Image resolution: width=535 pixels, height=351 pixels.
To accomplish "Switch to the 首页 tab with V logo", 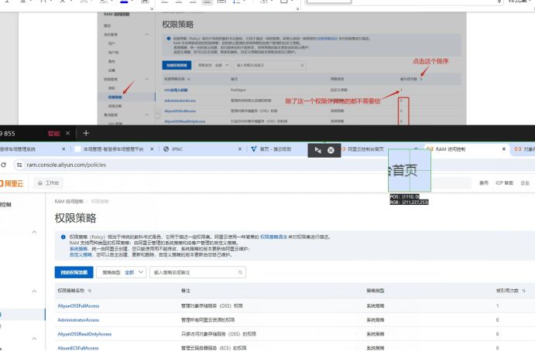I will click(276, 149).
